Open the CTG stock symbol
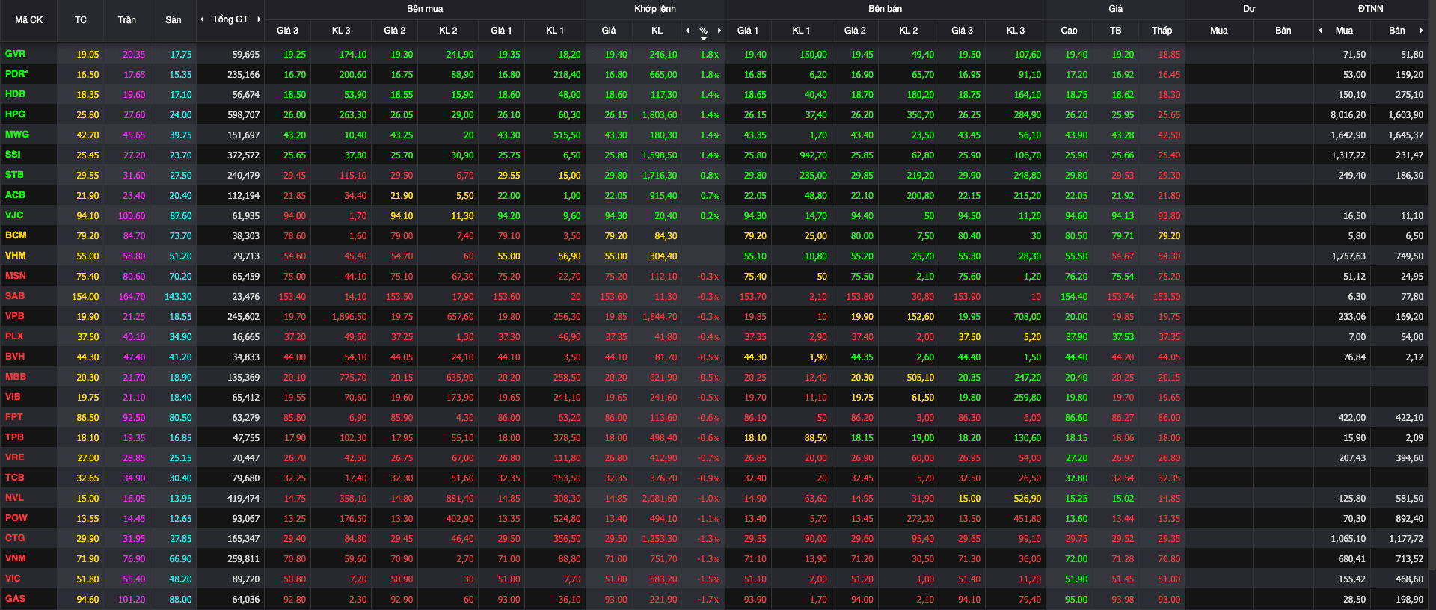 tap(15, 538)
